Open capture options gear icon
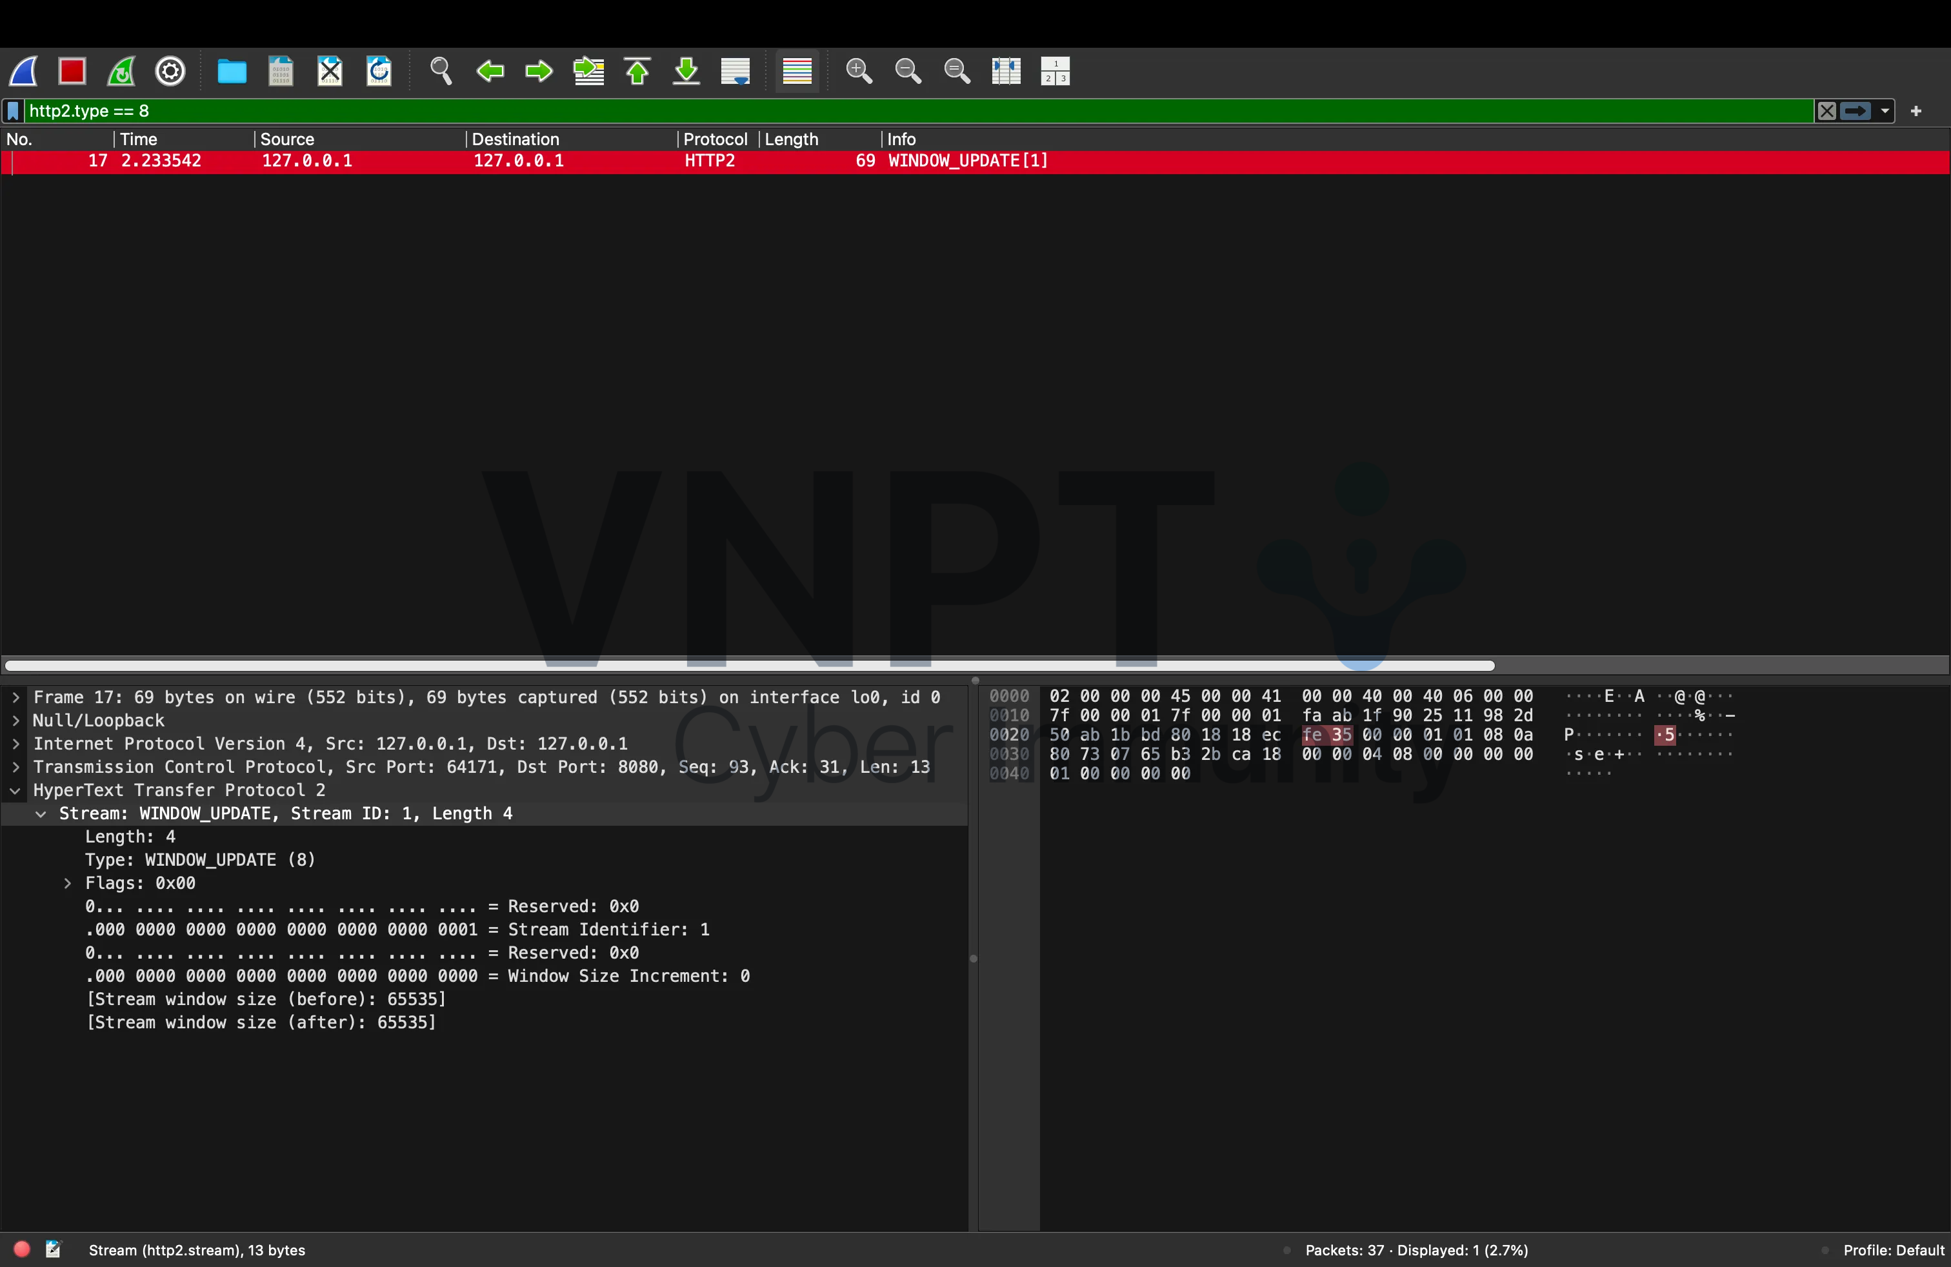Screen dimensions: 1951x1267 coord(170,72)
